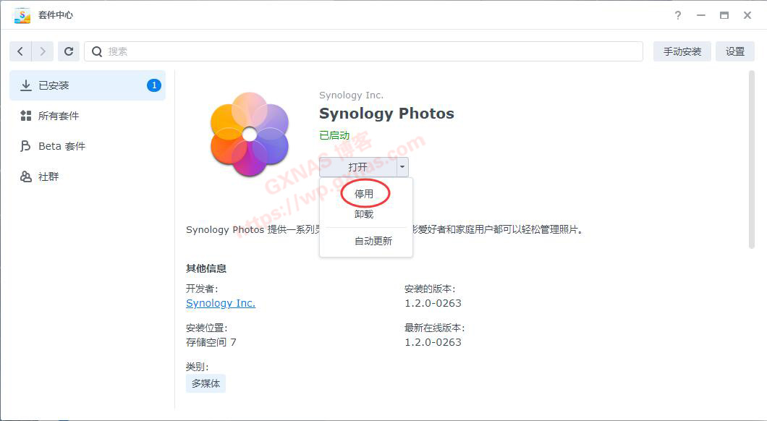Collapse the dropdown arrow beside 打开
The image size is (767, 421).
tap(402, 167)
